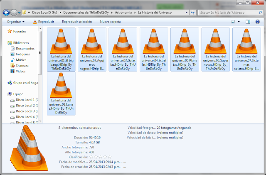266x175 pixels.
Task: Set rating with third Clasificación star
Action: tap(101, 157)
